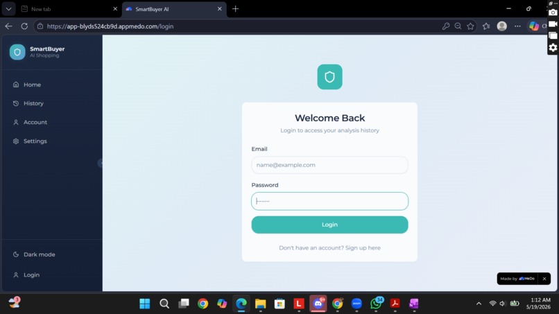Open taskbar Search
559x314 pixels.
(164, 304)
